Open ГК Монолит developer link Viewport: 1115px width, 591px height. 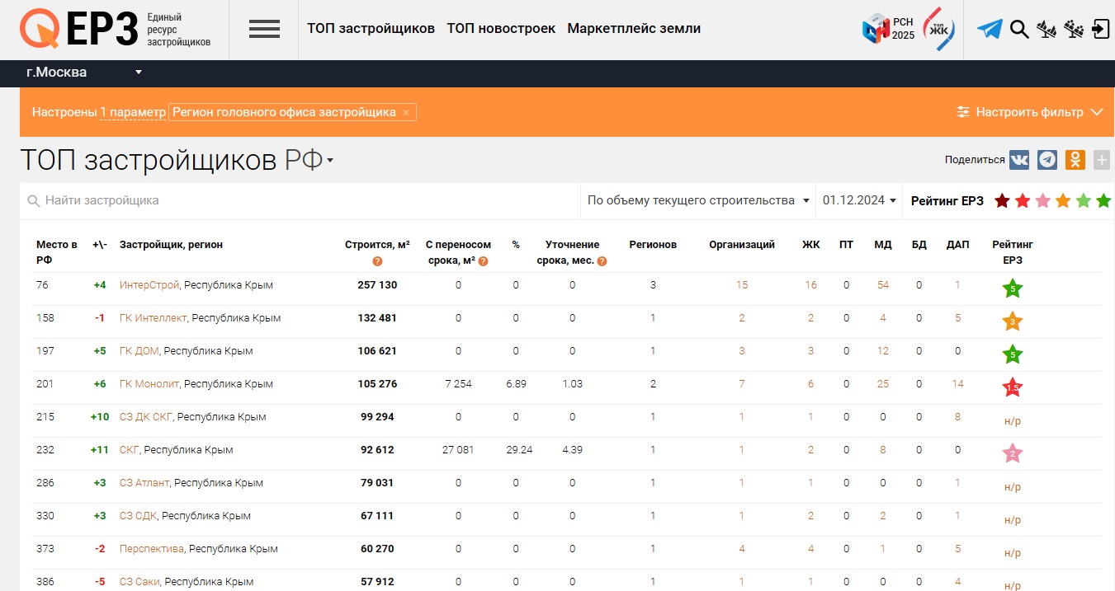tap(149, 384)
